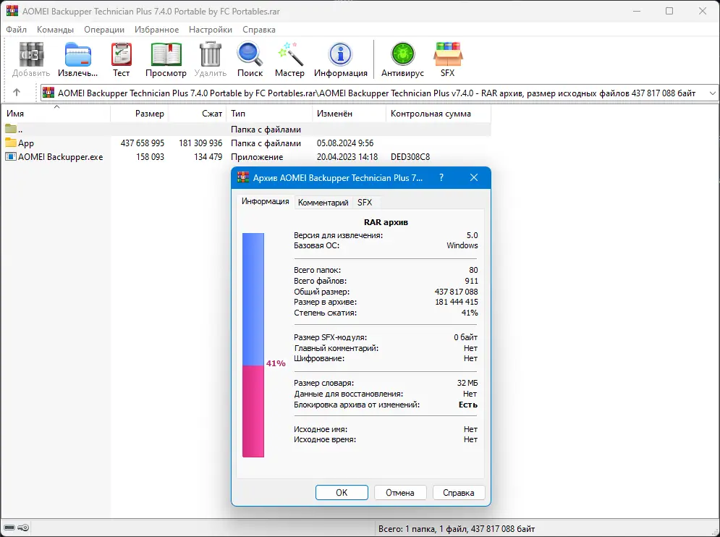Click the drive icon in status bar

(9, 528)
